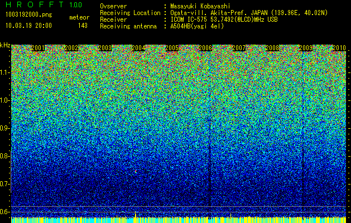Viewport: 351px width, 223px height.
Task: Click the 0.9 frequency axis label
Action: (4, 128)
